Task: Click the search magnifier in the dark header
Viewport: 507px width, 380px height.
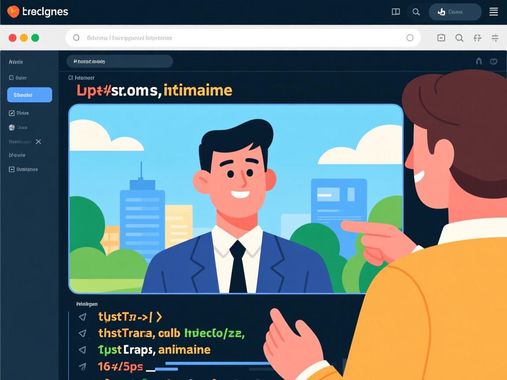Action: (x=416, y=12)
